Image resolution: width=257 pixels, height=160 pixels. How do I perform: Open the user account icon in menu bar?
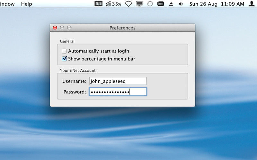coord(252,4)
